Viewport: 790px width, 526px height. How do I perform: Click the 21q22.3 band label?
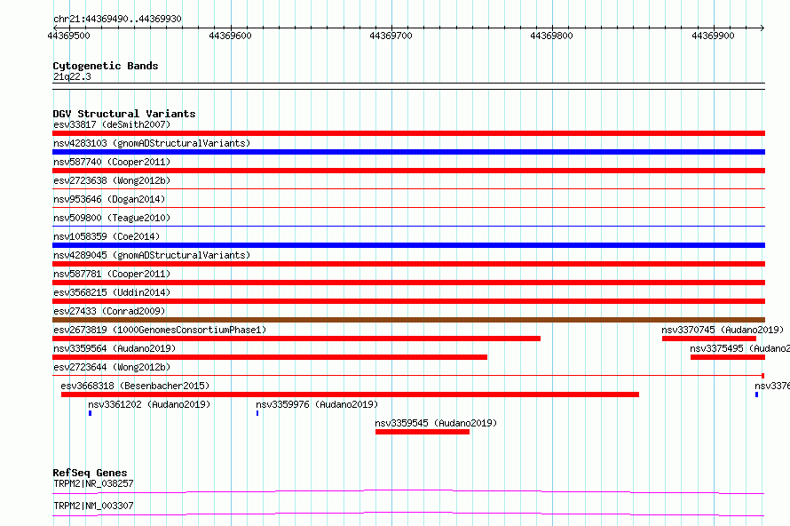tap(72, 76)
